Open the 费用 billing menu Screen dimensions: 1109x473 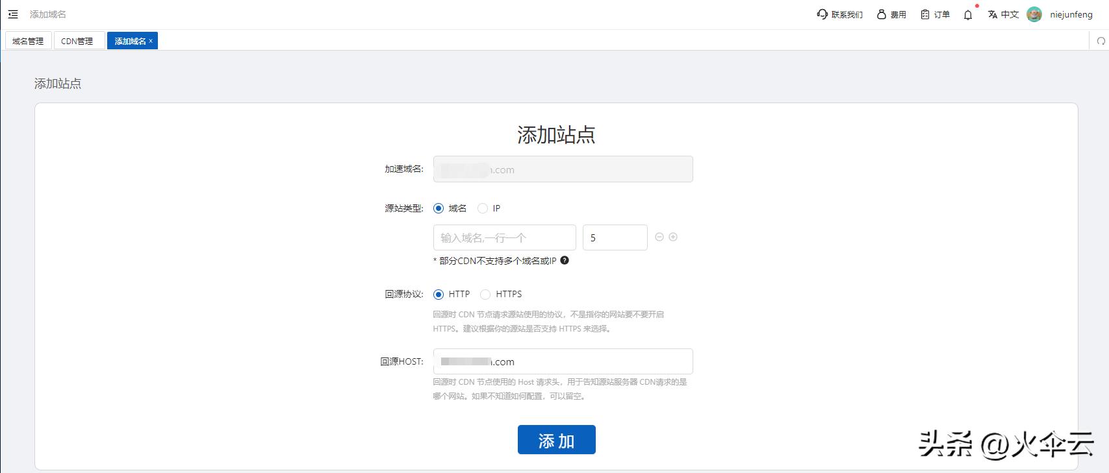(891, 14)
